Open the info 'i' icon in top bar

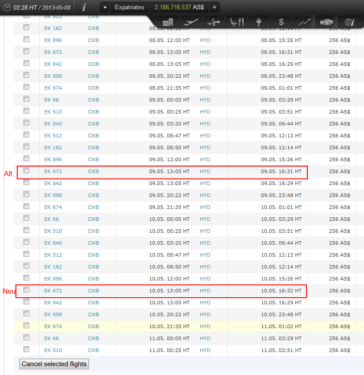click(84, 8)
